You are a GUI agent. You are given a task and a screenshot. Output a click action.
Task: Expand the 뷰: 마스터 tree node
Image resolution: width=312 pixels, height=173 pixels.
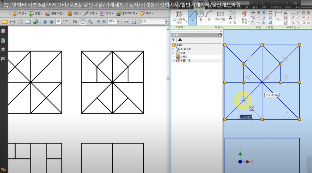(173, 49)
